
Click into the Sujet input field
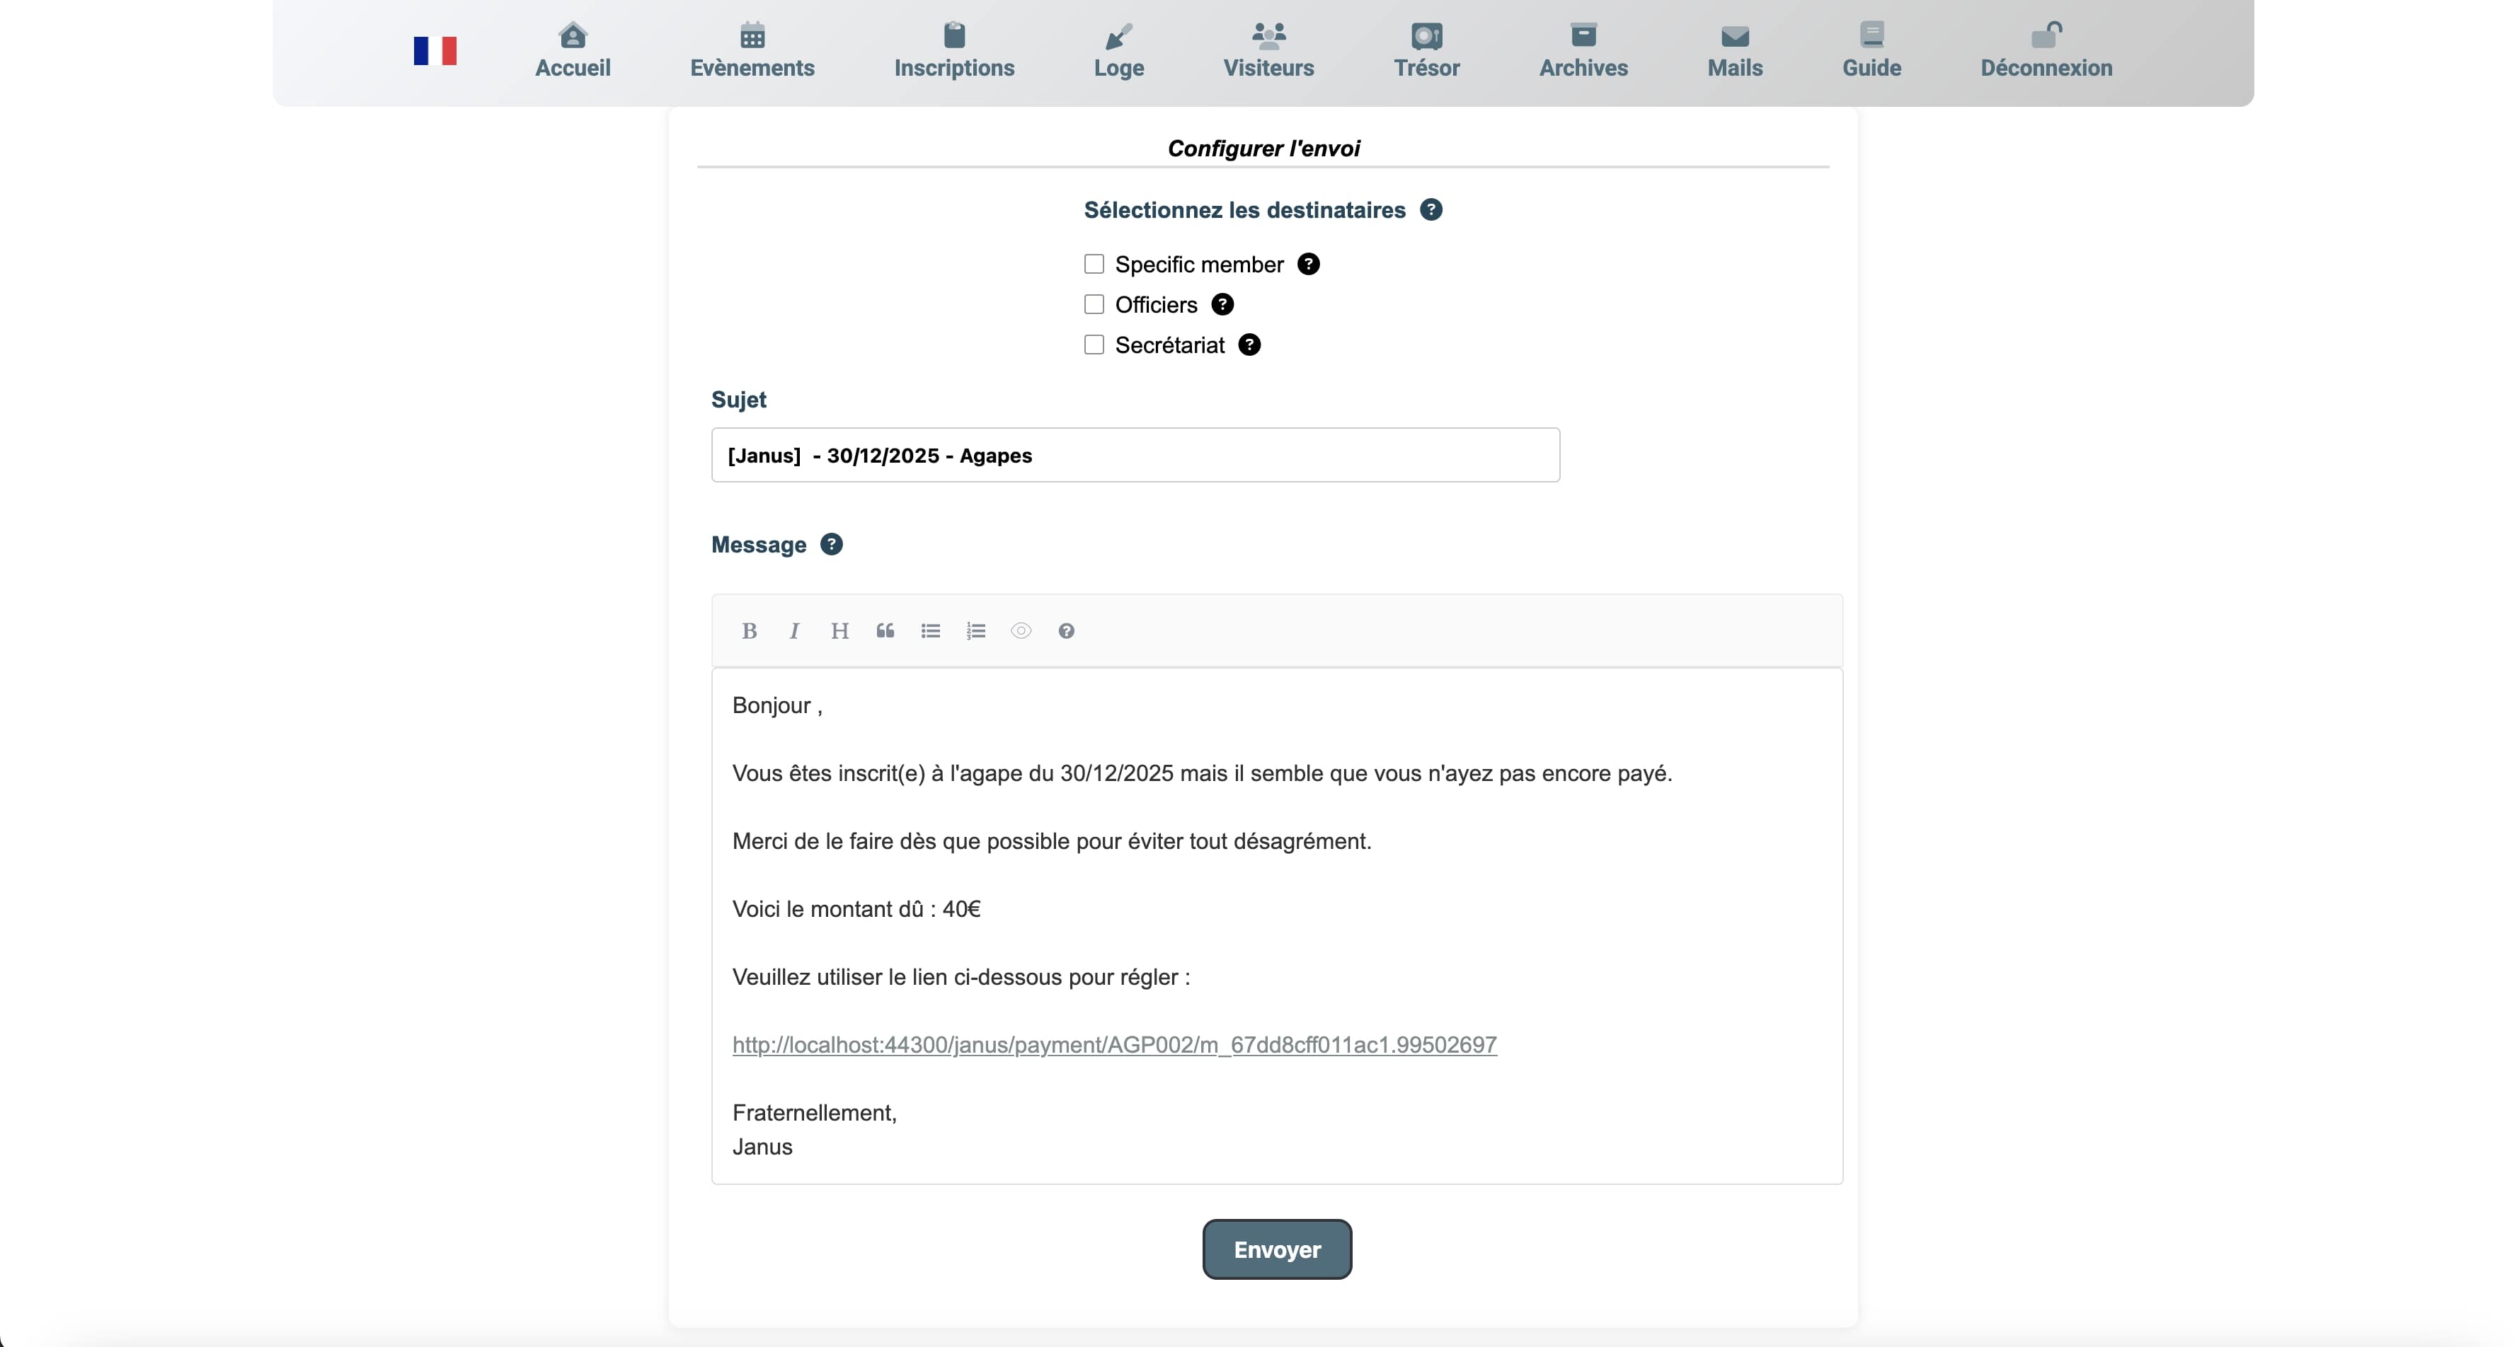tap(1135, 455)
